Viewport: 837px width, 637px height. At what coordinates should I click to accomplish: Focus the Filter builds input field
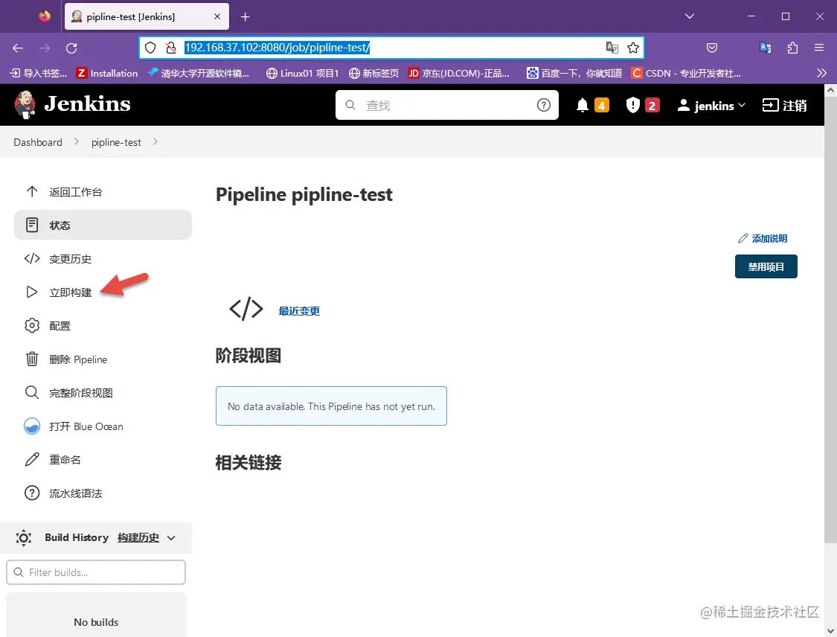96,572
